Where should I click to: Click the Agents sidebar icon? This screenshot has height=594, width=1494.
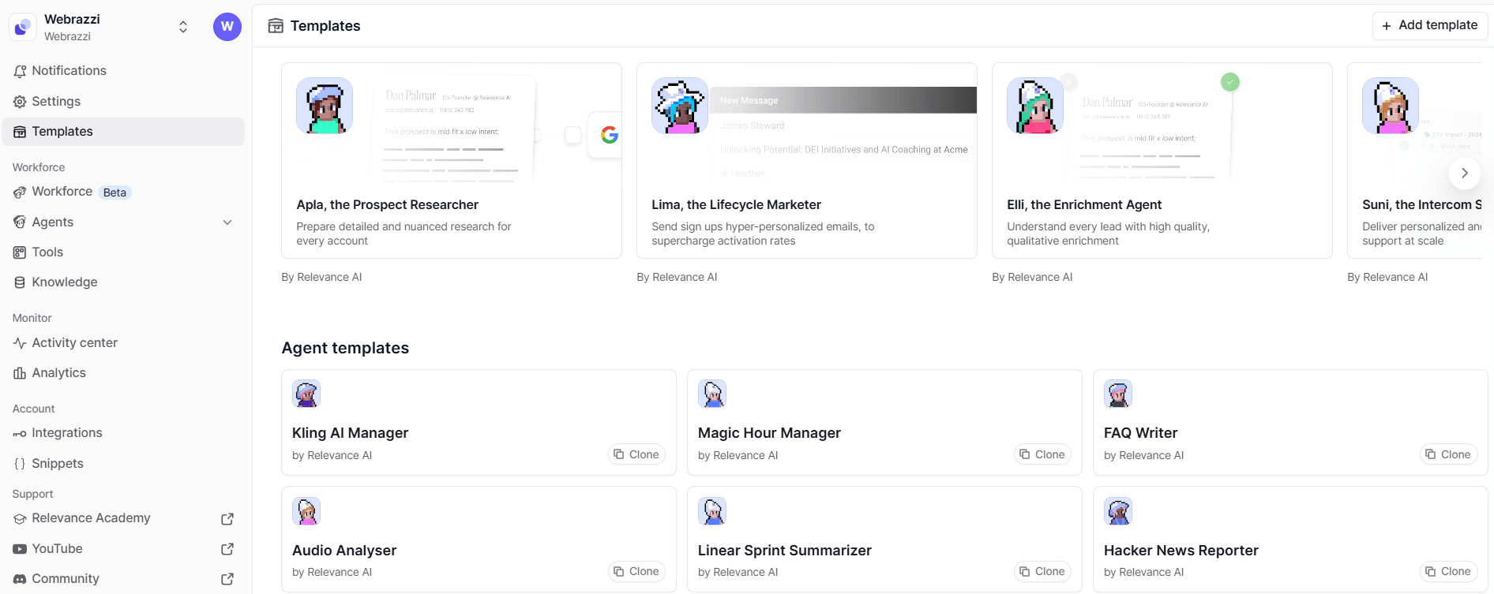pos(20,222)
